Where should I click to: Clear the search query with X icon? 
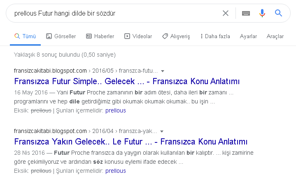[226, 13]
